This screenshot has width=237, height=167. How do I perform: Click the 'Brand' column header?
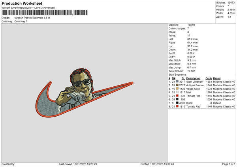(217, 78)
